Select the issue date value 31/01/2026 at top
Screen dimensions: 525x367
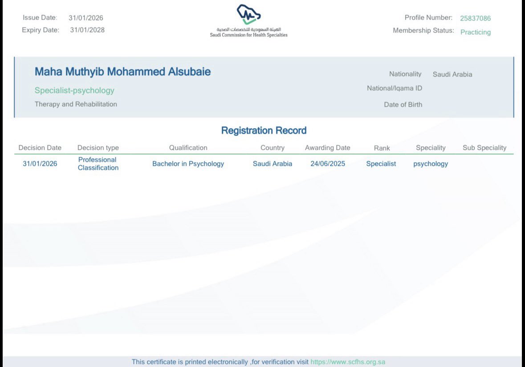click(x=85, y=18)
